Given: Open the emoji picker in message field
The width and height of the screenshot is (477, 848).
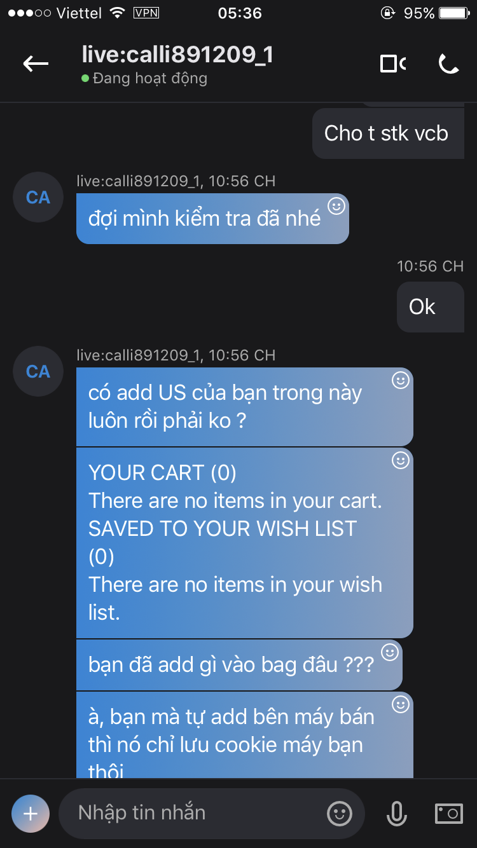Looking at the screenshot, I should click(x=340, y=814).
